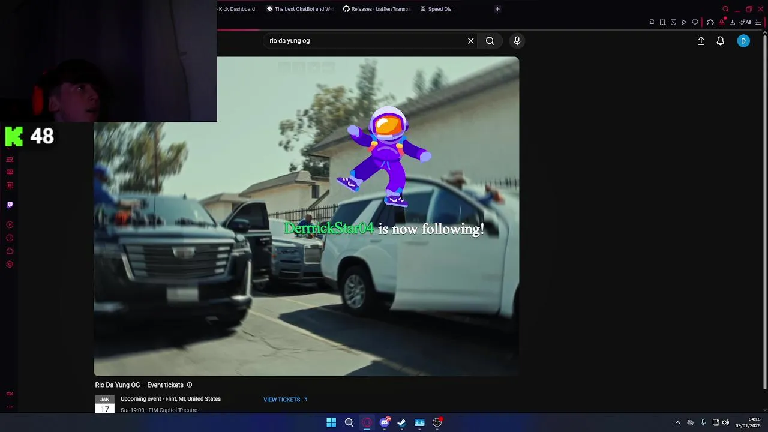Open GX Corner in the sidebar
768x432 pixels.
click(10, 160)
